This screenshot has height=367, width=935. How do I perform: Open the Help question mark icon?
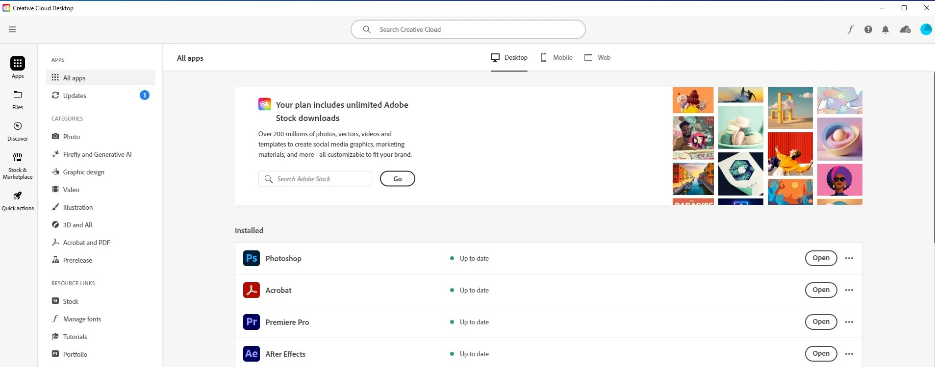click(868, 29)
